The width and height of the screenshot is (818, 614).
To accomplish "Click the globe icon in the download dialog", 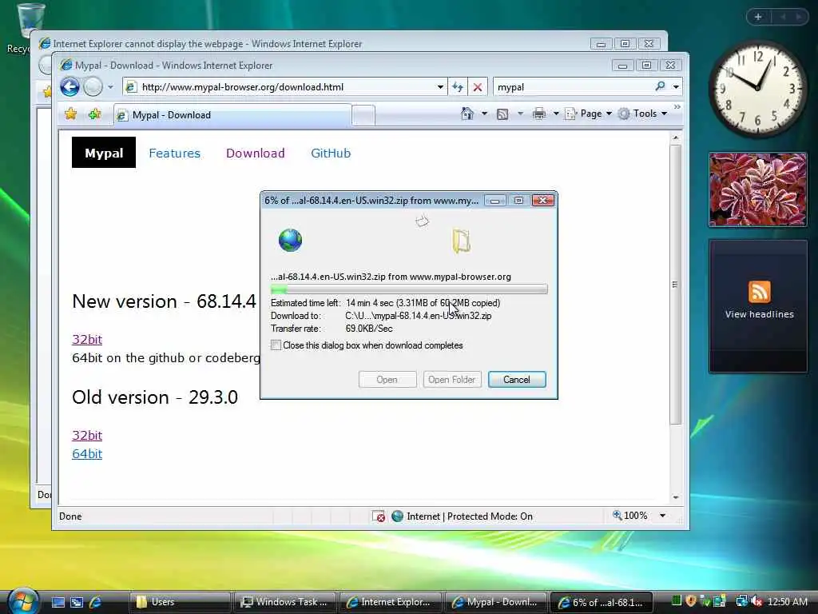I will (x=290, y=240).
